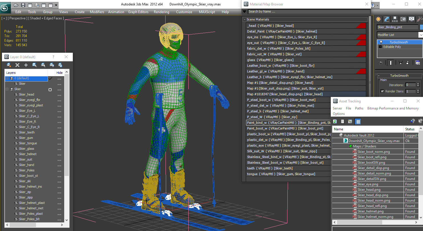Toggle Show End Result icon
This screenshot has width=423, height=231.
(x=390, y=62)
